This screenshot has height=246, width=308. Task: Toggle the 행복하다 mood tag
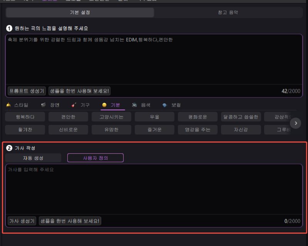(x=25, y=117)
